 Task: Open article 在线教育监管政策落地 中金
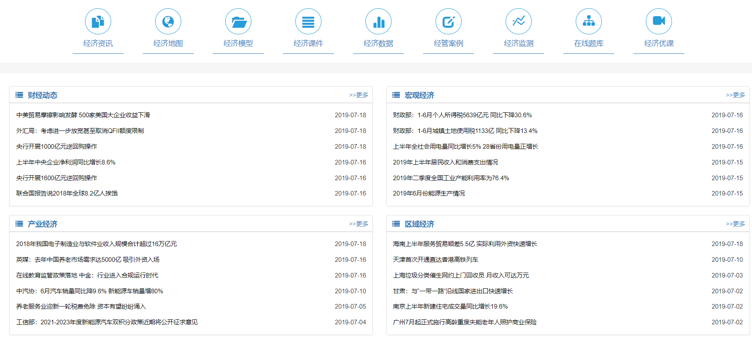tap(87, 275)
